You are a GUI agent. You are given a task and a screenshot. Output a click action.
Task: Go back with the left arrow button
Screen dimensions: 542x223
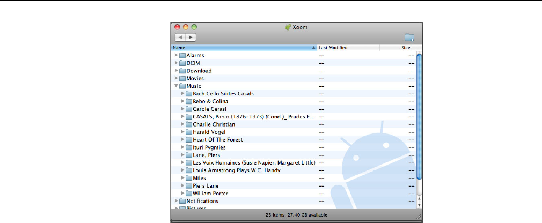pyautogui.click(x=180, y=37)
